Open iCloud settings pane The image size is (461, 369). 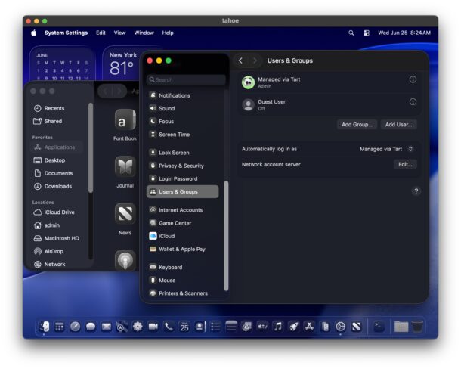[183, 236]
